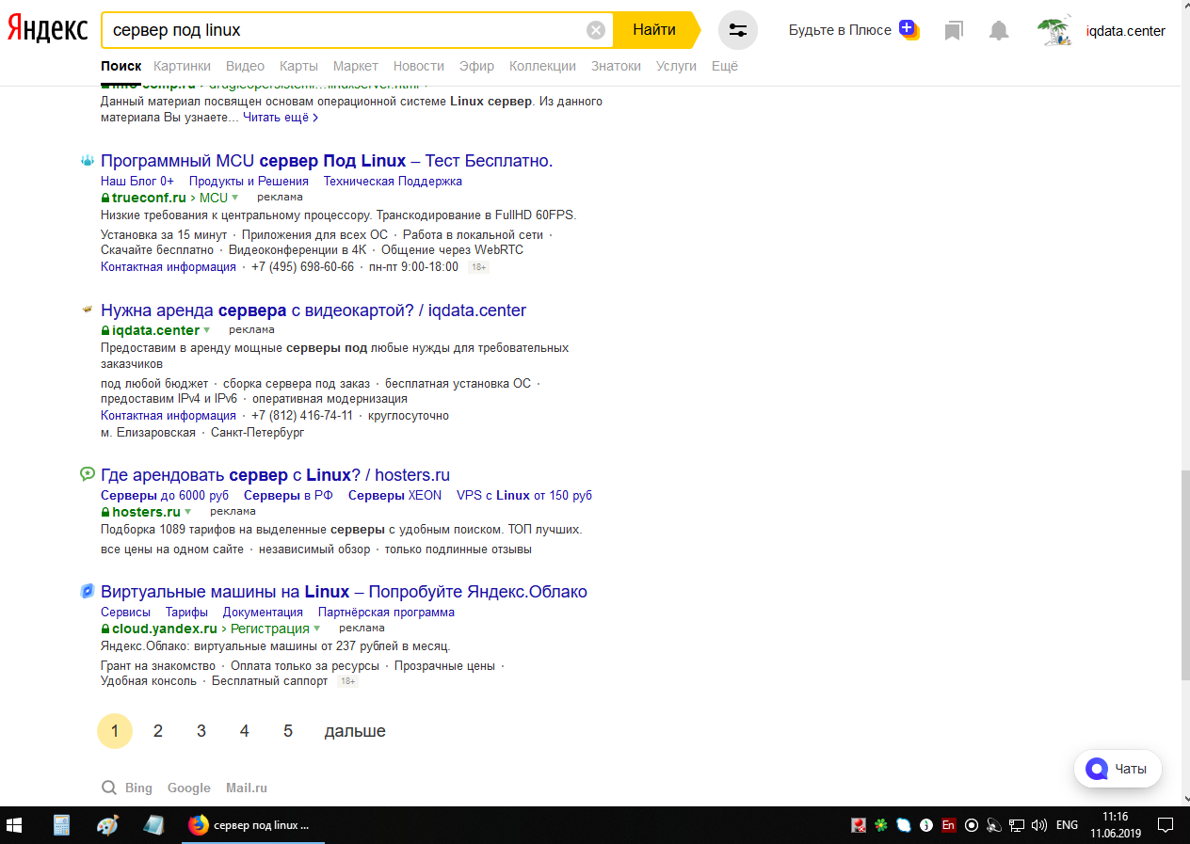Screen dimensions: 1190x844
Task: Click the hosters.ru favicon beside the result
Action: (x=87, y=474)
